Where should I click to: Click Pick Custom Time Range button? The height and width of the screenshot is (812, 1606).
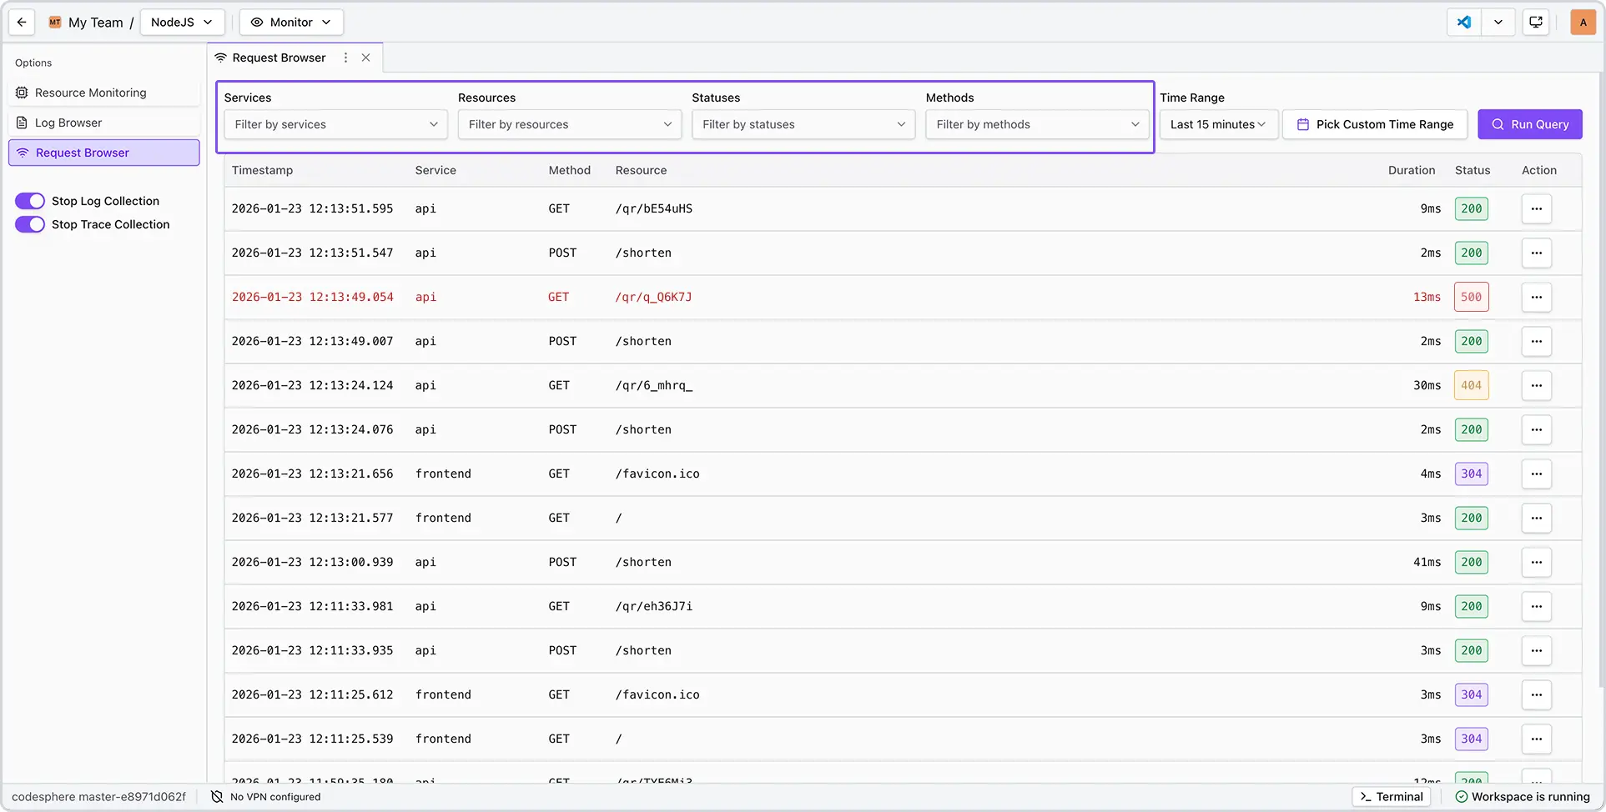tap(1374, 124)
